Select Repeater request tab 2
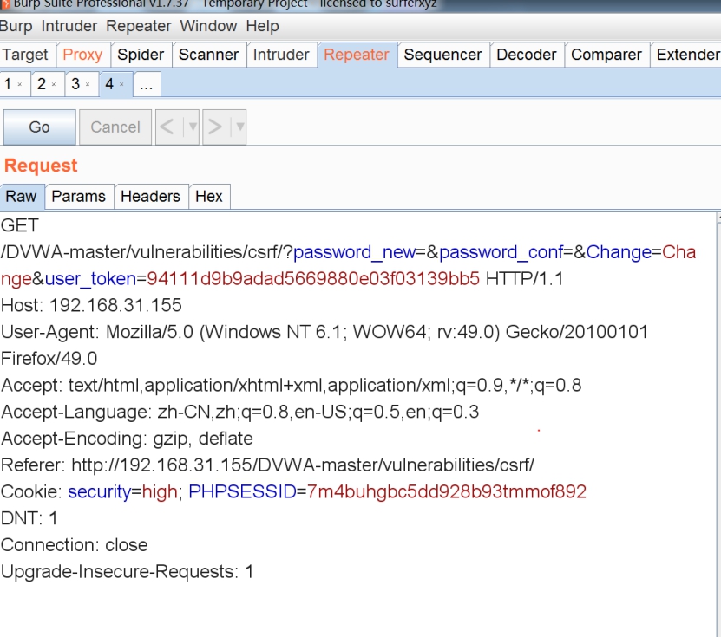Screen dimensions: 721x637 [42, 84]
